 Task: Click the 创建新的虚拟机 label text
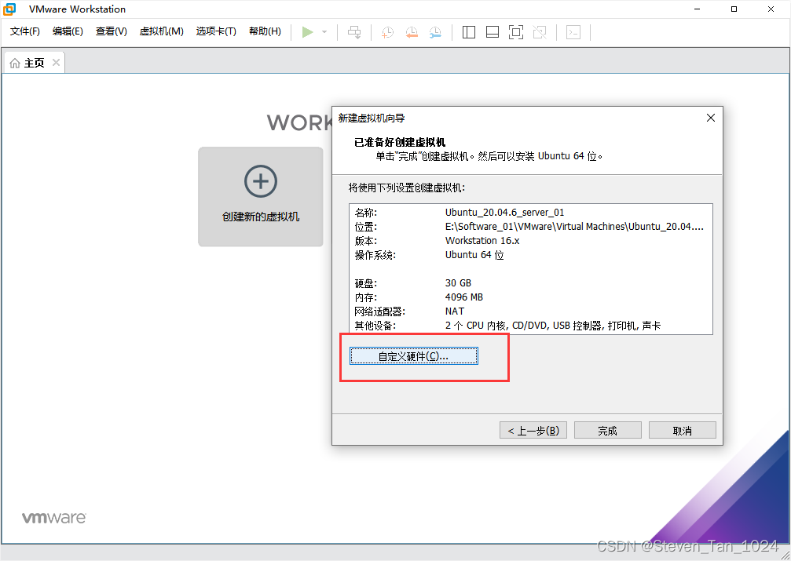click(x=261, y=217)
